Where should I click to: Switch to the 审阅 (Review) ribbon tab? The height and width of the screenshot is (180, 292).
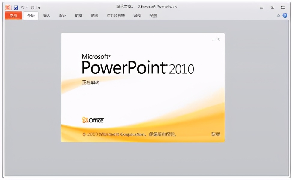pyautogui.click(x=137, y=16)
